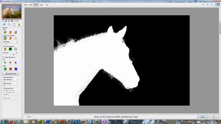Screen dimensions: 221x124
Task: Click the Brush Size slider handle
Action: point(13,54)
